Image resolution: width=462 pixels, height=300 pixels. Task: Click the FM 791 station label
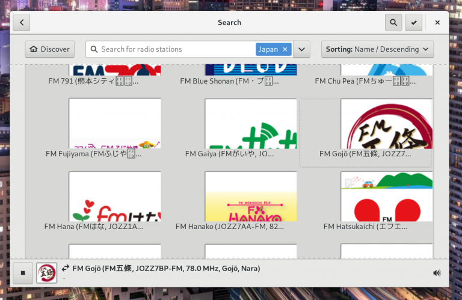coord(93,81)
